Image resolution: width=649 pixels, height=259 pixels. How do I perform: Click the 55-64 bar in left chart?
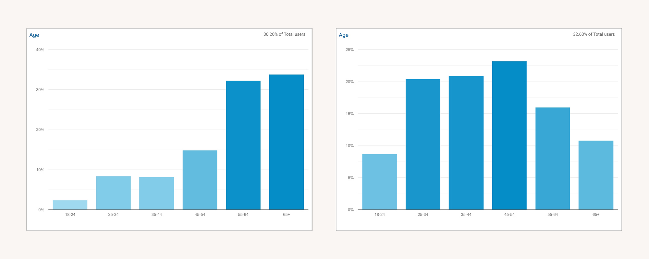click(x=243, y=145)
